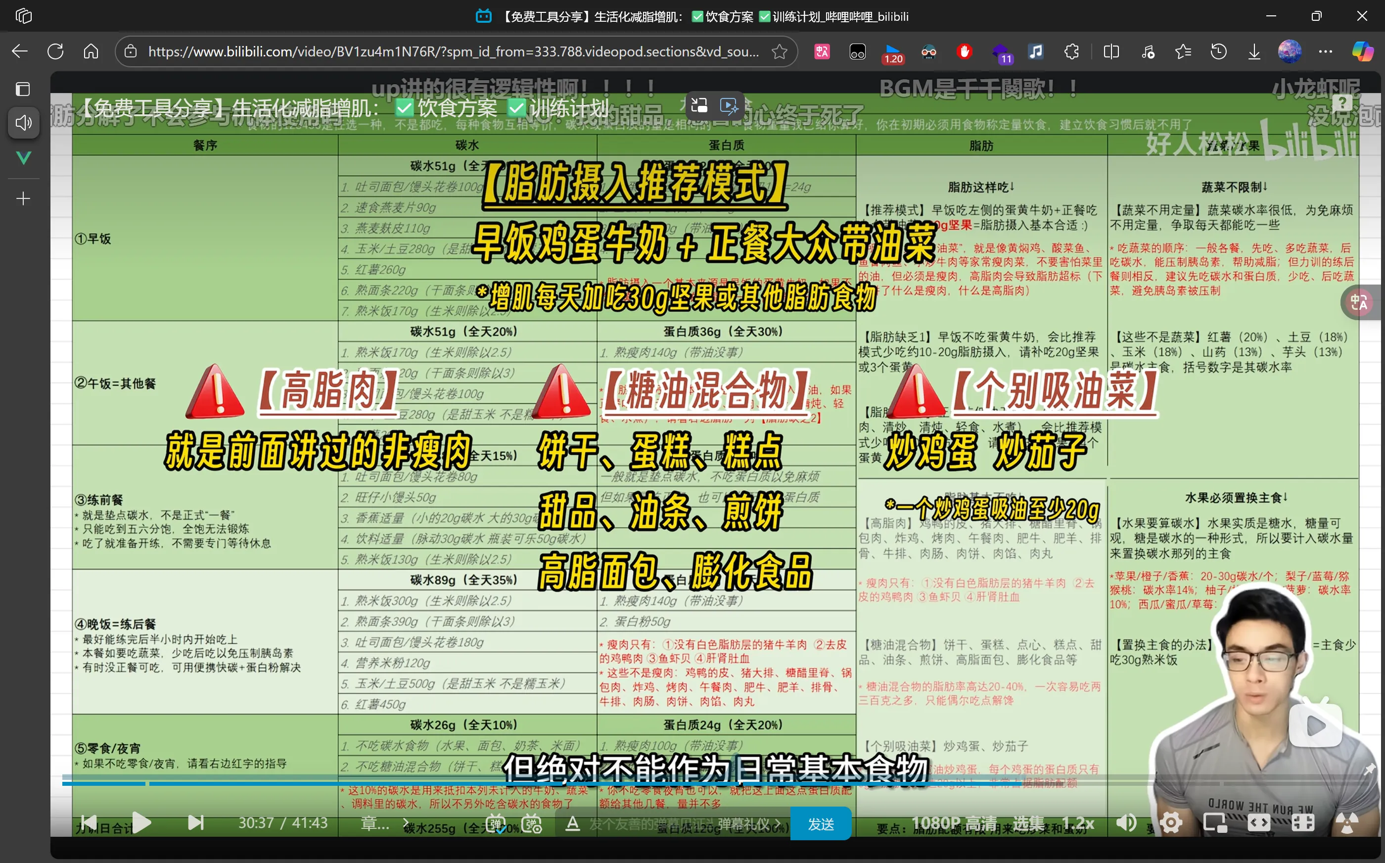Toggle widescreen player mode
Viewport: 1385px width, 863px height.
pos(1259,823)
